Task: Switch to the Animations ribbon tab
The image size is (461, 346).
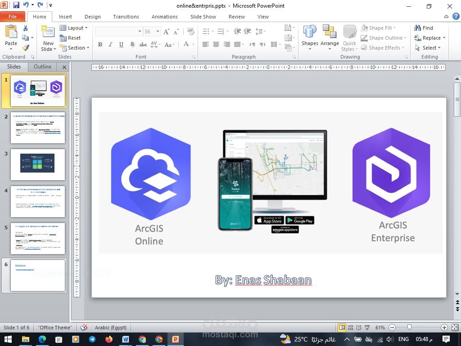Action: click(x=165, y=17)
